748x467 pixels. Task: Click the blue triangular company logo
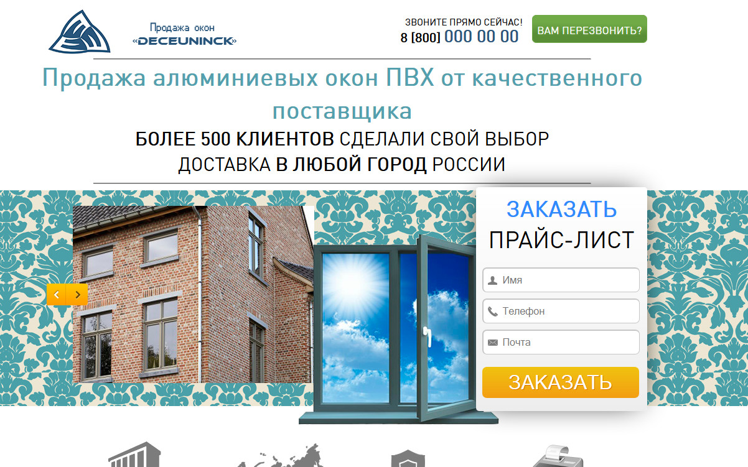pos(80,31)
